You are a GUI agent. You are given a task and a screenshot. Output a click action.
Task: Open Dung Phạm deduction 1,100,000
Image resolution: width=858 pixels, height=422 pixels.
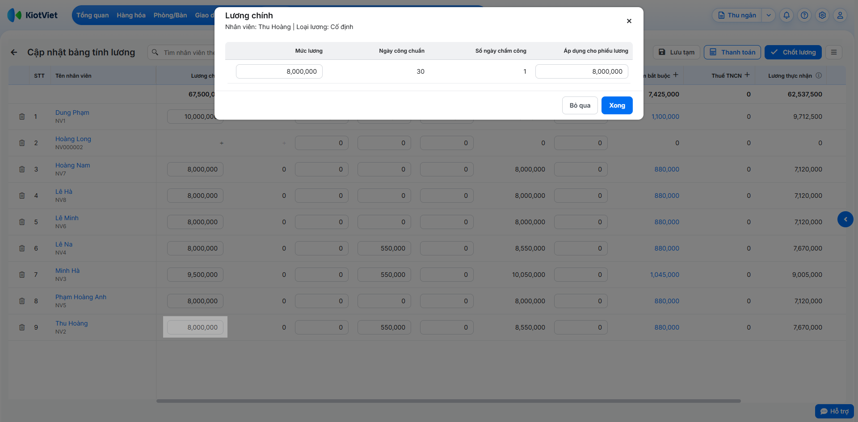(x=665, y=117)
